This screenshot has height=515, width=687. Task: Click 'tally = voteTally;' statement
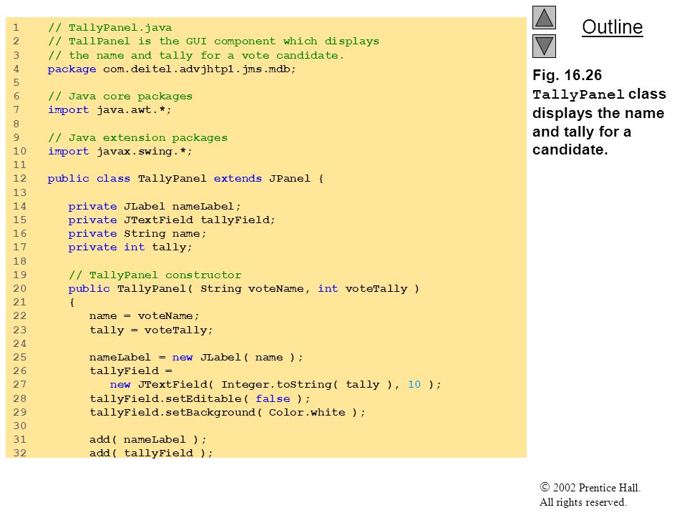click(x=151, y=330)
